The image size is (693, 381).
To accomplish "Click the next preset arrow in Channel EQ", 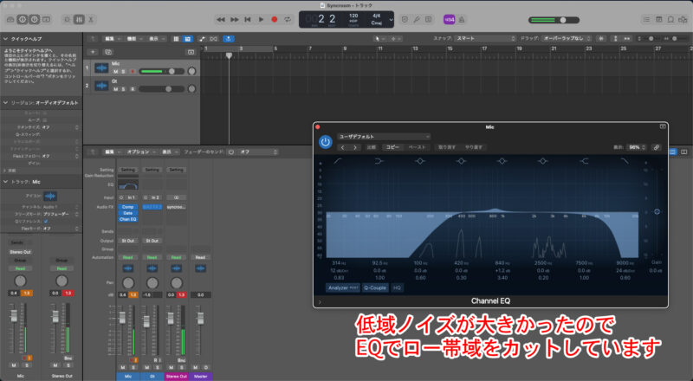I will point(355,147).
